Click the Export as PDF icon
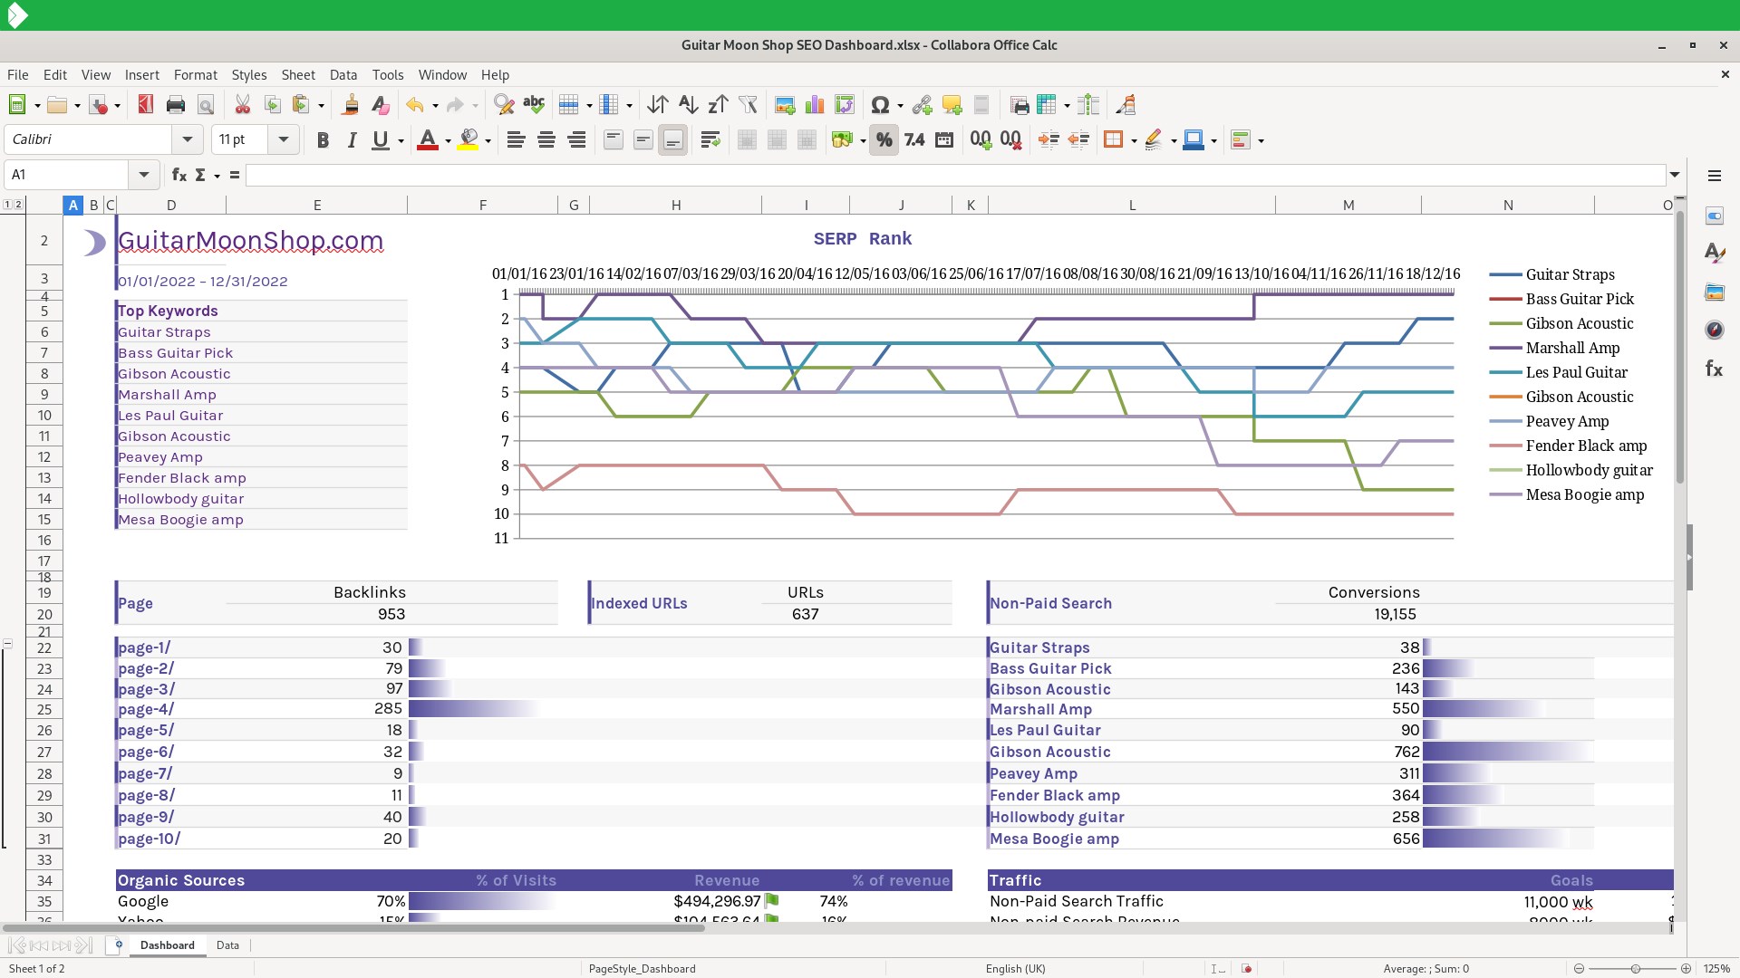This screenshot has height=978, width=1740. (145, 105)
